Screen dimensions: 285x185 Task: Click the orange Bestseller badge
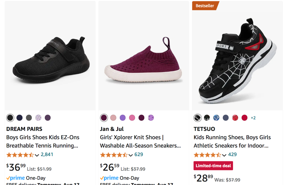coord(205,6)
